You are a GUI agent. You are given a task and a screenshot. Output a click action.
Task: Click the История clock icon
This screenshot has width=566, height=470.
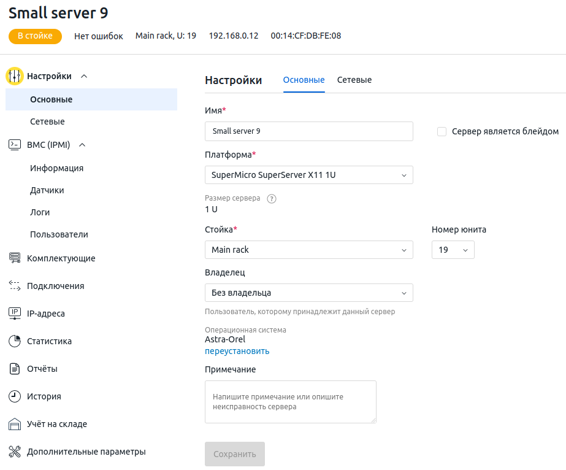pos(15,396)
